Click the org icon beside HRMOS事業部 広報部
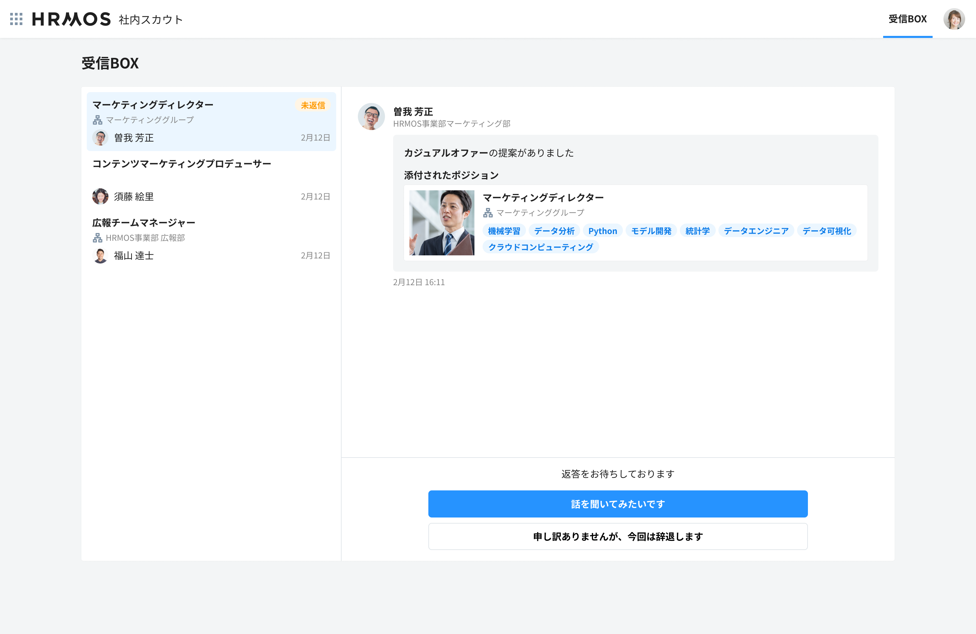 coord(98,238)
